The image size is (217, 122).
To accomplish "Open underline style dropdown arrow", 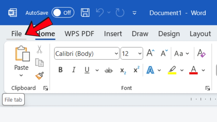I will (97, 70).
